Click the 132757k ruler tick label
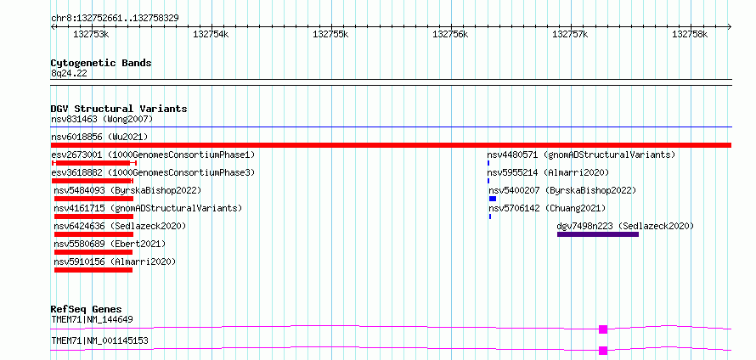Viewport: 756px width, 360px height. 570,34
